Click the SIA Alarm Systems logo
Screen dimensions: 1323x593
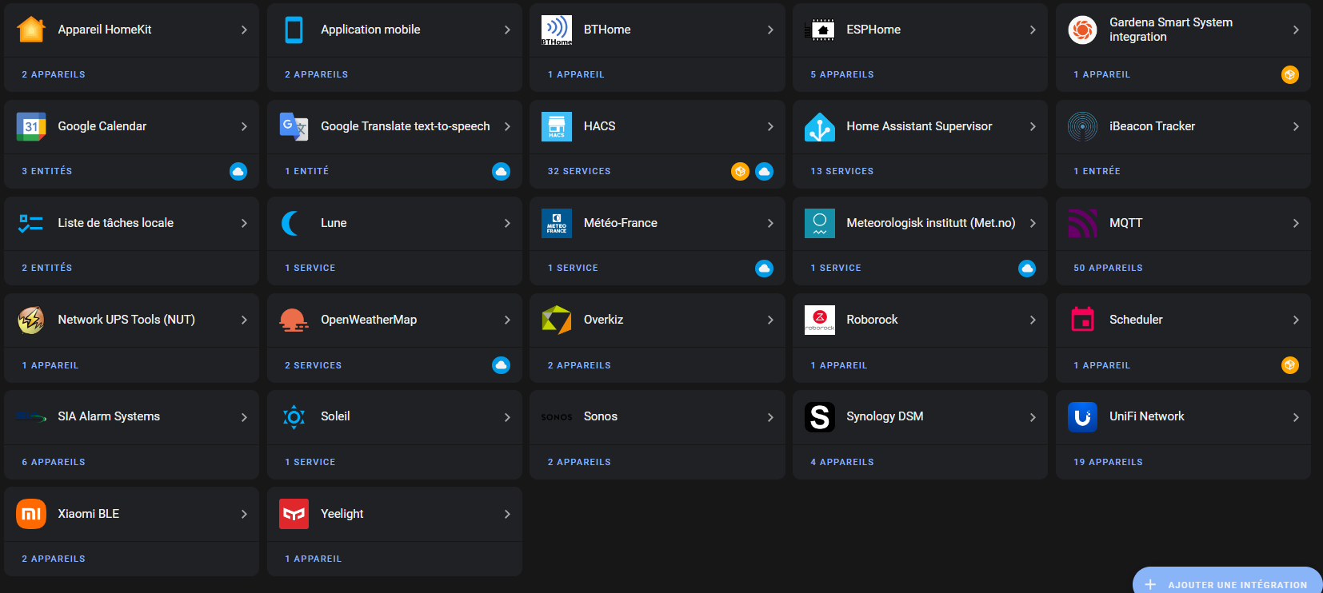pos(31,416)
